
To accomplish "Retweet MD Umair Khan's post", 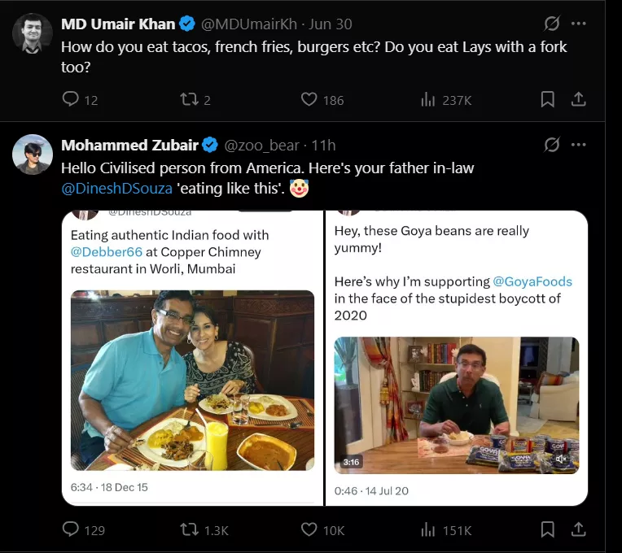I will tap(188, 99).
